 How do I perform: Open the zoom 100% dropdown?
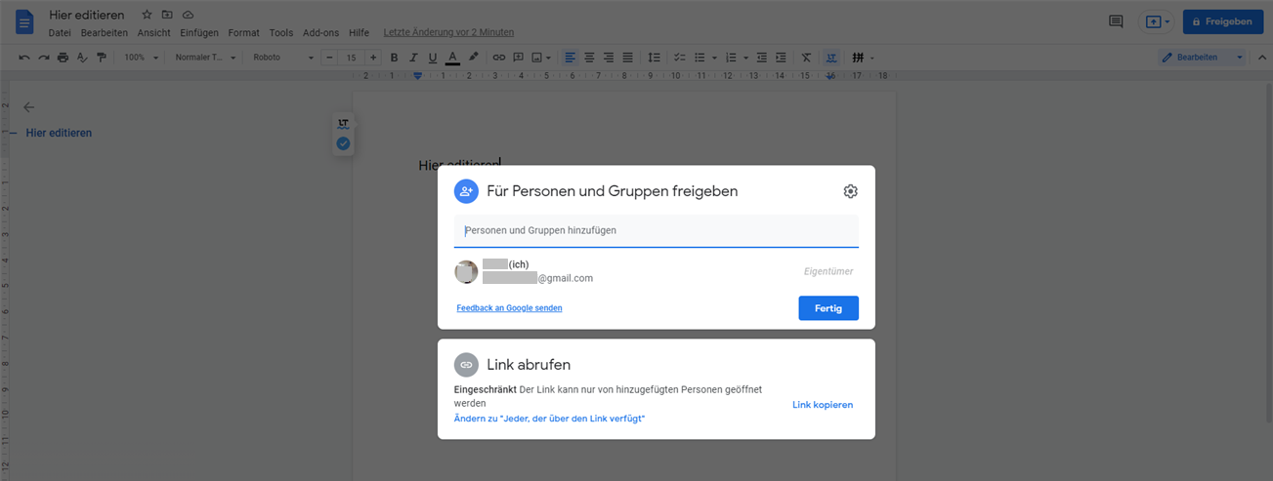coord(141,58)
